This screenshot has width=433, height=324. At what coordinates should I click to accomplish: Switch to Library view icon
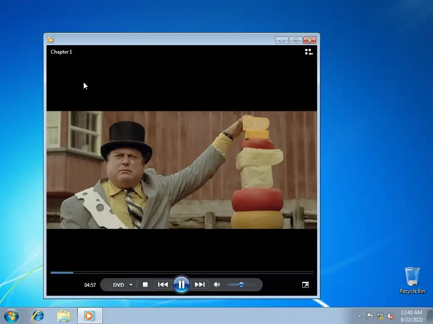coord(309,52)
